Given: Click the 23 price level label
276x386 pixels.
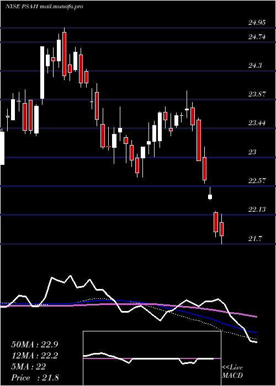Looking at the screenshot, I should point(252,152).
